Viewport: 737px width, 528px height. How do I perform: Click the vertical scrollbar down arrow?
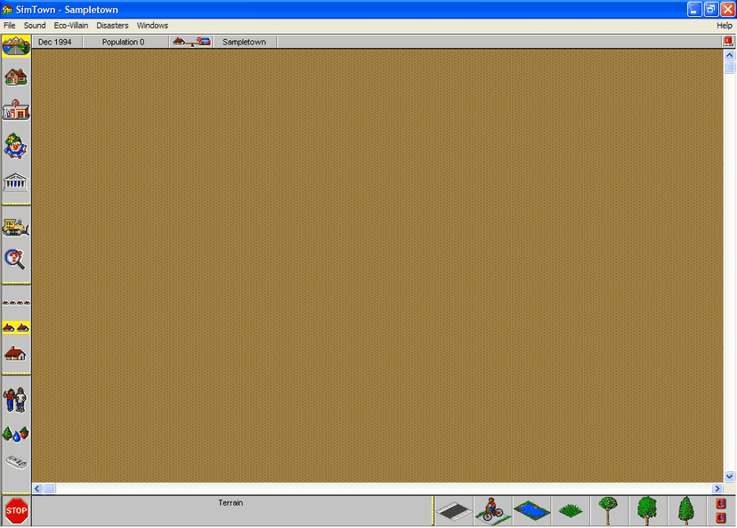point(730,476)
